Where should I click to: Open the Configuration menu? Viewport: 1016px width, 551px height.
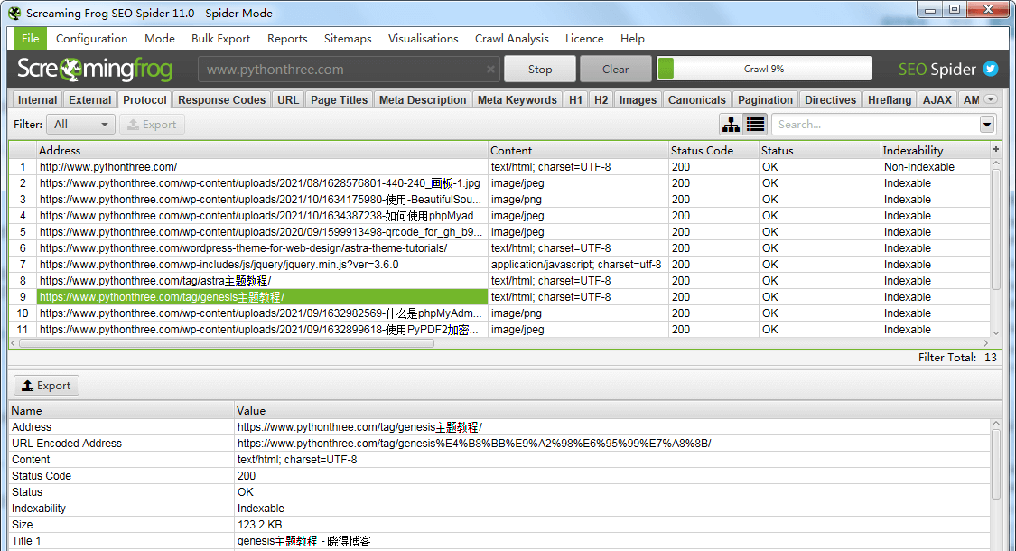(91, 38)
